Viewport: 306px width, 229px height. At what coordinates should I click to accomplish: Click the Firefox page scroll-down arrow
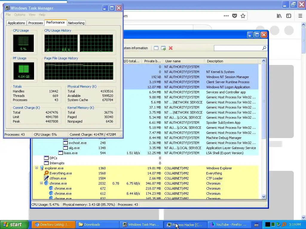click(x=303, y=217)
